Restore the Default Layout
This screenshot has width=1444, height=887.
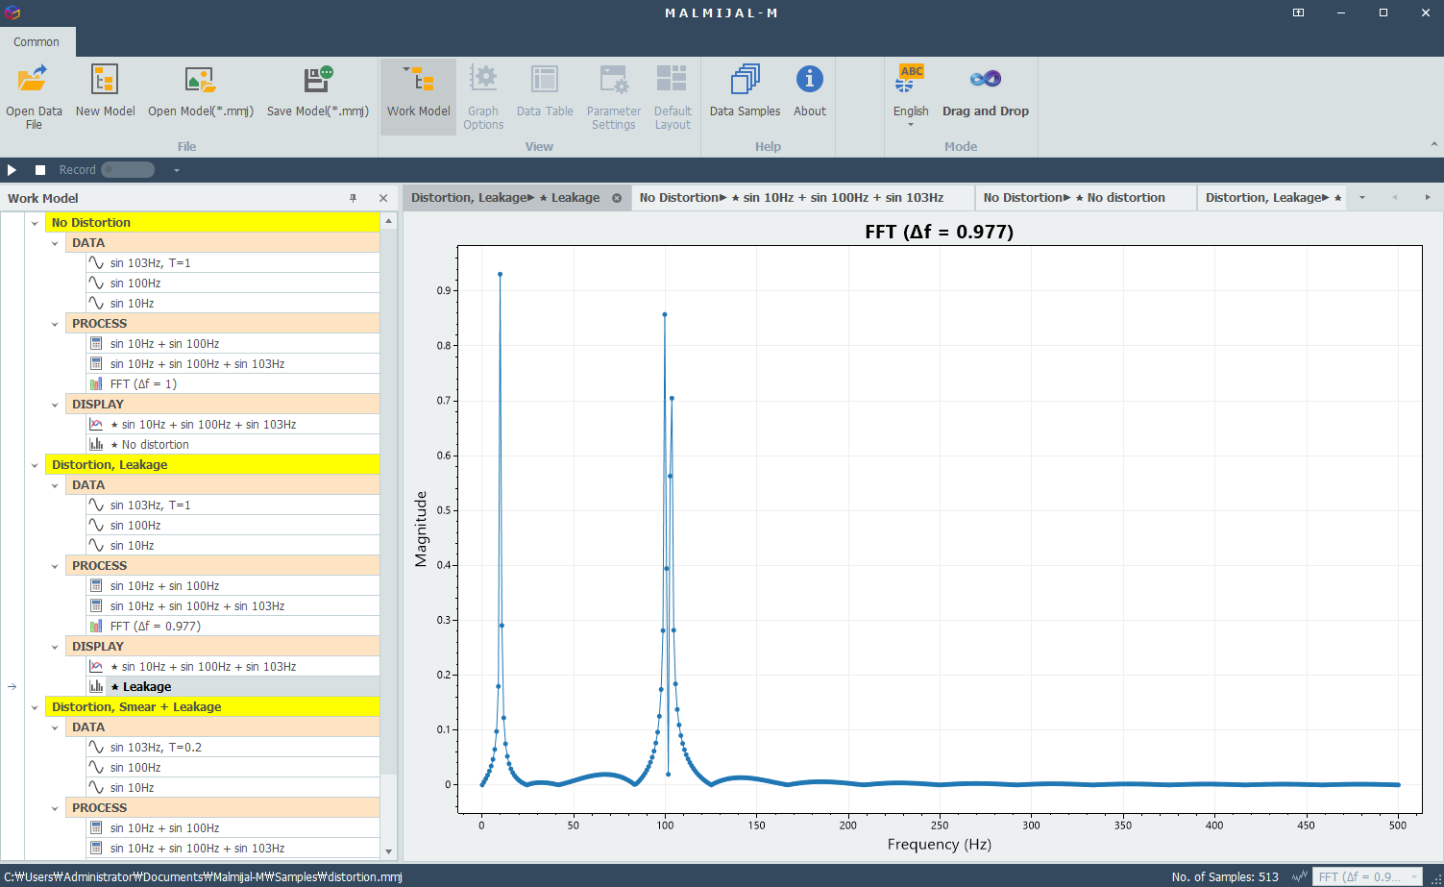tap(673, 97)
